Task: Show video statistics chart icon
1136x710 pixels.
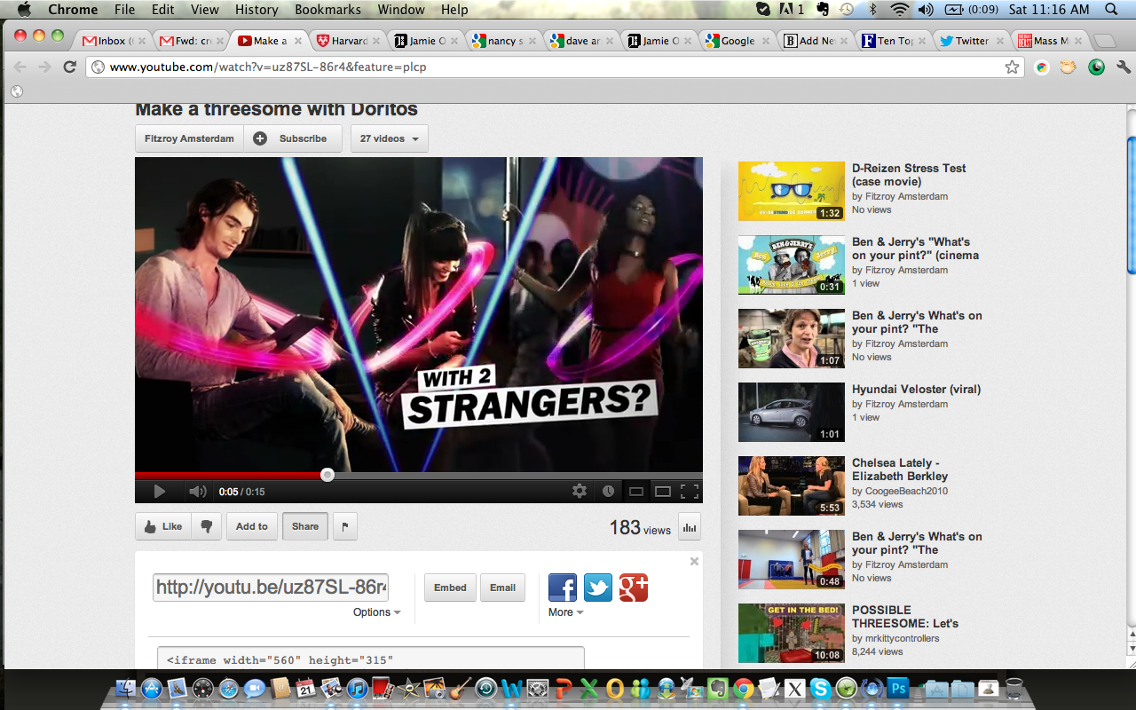Action: [x=690, y=527]
